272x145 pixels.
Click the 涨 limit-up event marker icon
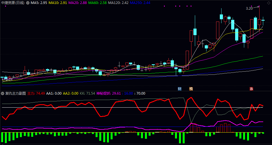[x=251, y=89]
